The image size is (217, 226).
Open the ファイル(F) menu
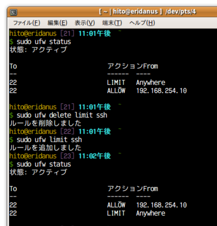(x=27, y=23)
